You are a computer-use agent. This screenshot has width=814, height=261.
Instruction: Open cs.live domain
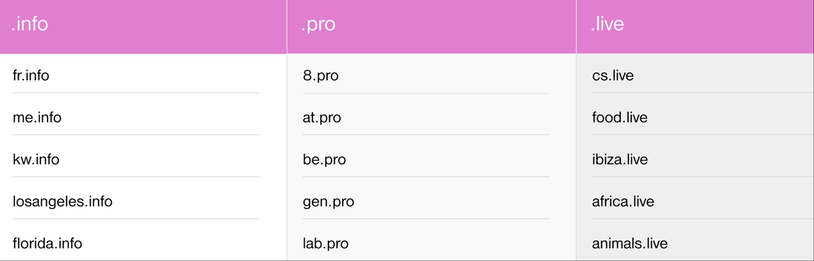point(613,75)
